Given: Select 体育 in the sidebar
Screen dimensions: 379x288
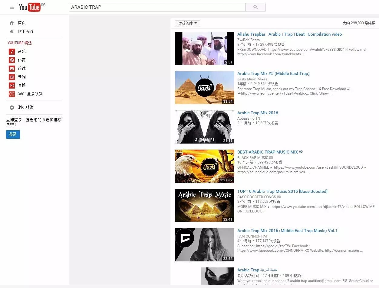Looking at the screenshot, I should pyautogui.click(x=22, y=60).
